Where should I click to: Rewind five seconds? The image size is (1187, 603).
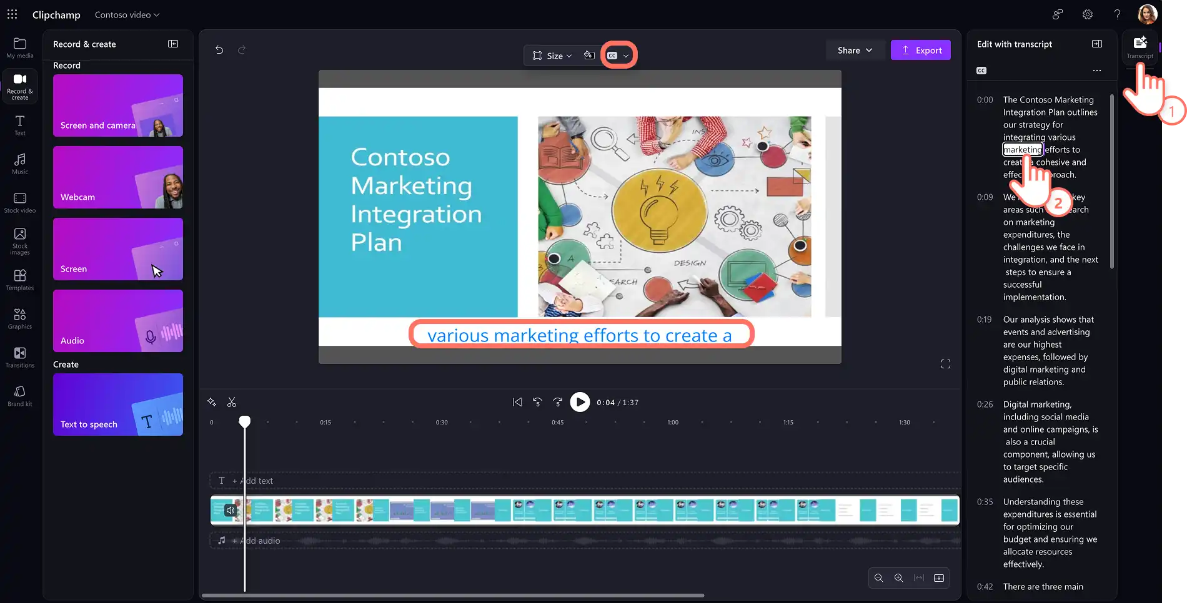tap(537, 402)
